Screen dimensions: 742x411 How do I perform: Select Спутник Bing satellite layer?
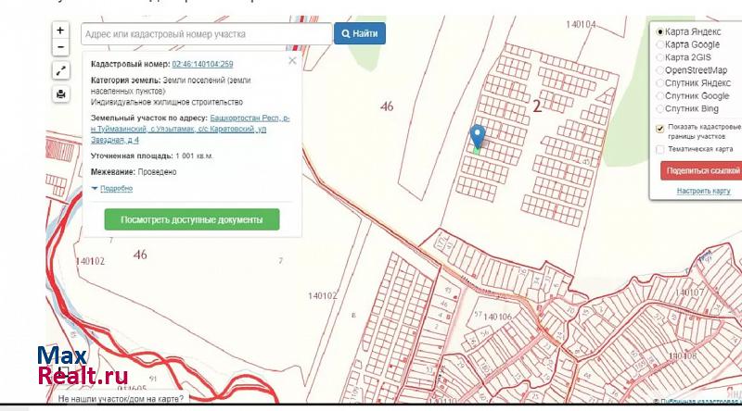[660, 109]
